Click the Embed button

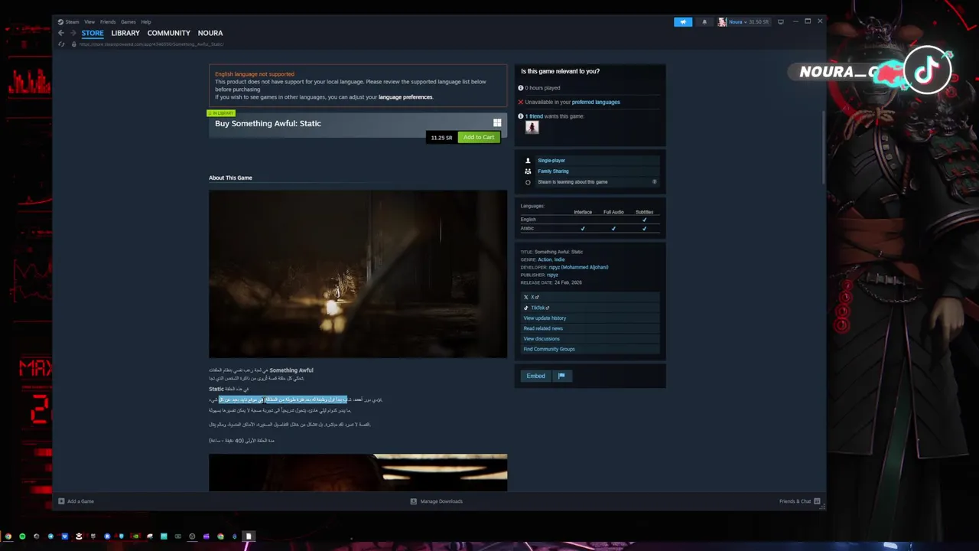pyautogui.click(x=535, y=376)
